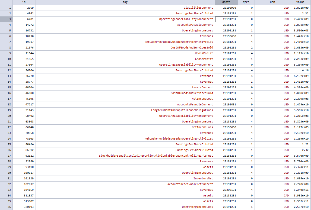Click the InventoryNet tag cell
This screenshot has height=210, width=311.
125,179
